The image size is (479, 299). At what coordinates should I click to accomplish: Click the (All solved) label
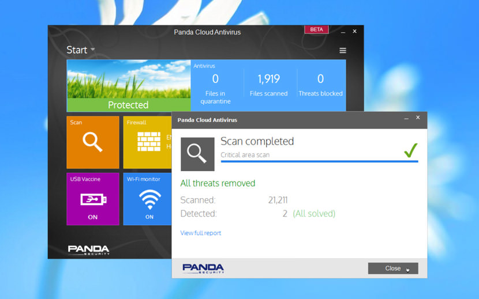tap(314, 213)
